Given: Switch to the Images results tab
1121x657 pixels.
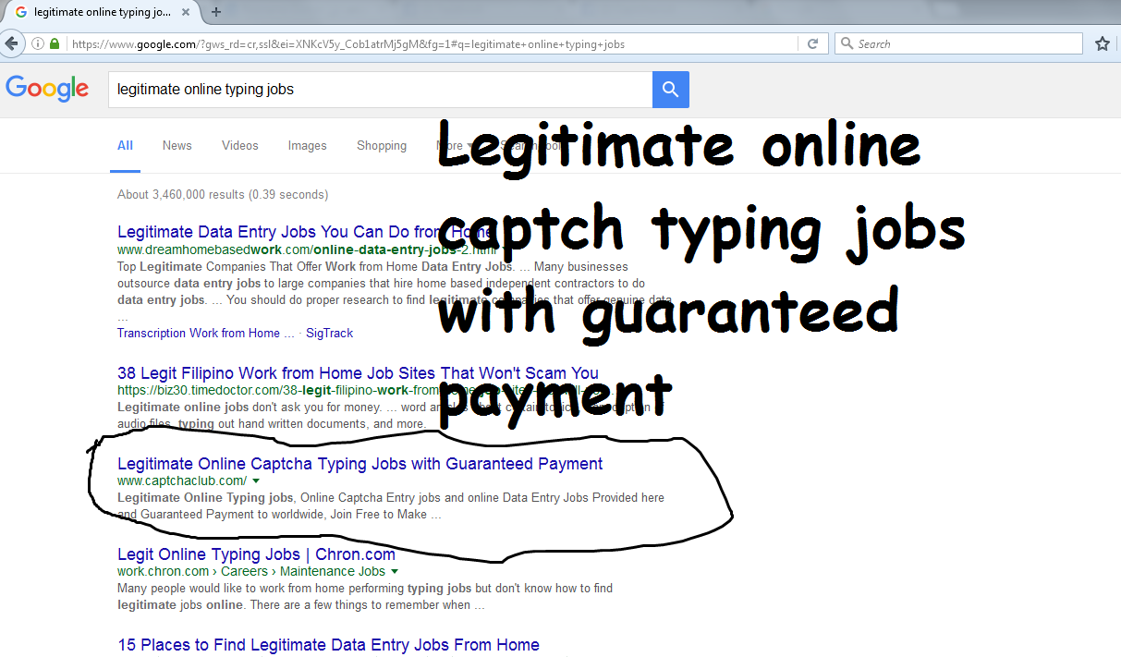Looking at the screenshot, I should pyautogui.click(x=307, y=145).
